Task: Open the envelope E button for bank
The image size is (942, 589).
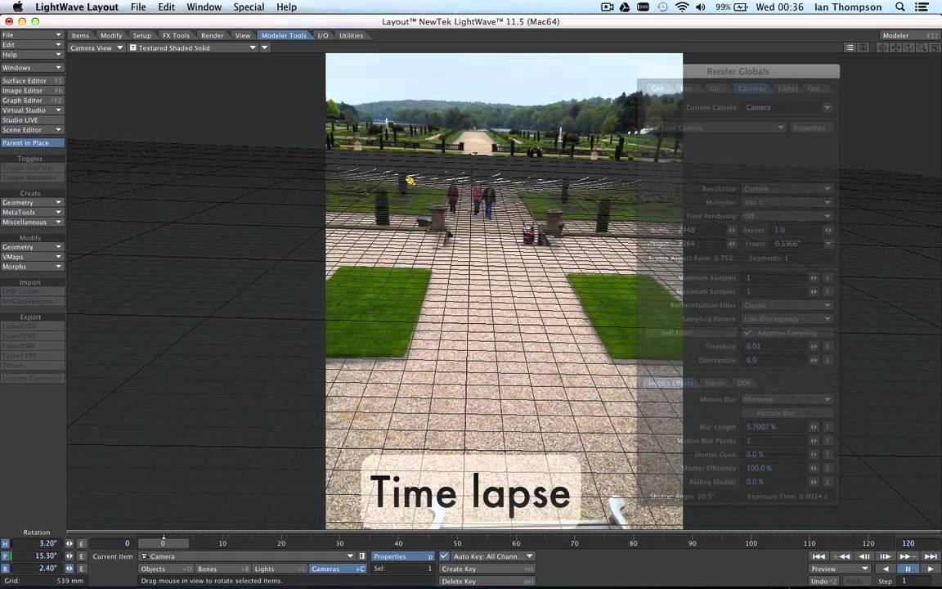Action: pyautogui.click(x=82, y=569)
